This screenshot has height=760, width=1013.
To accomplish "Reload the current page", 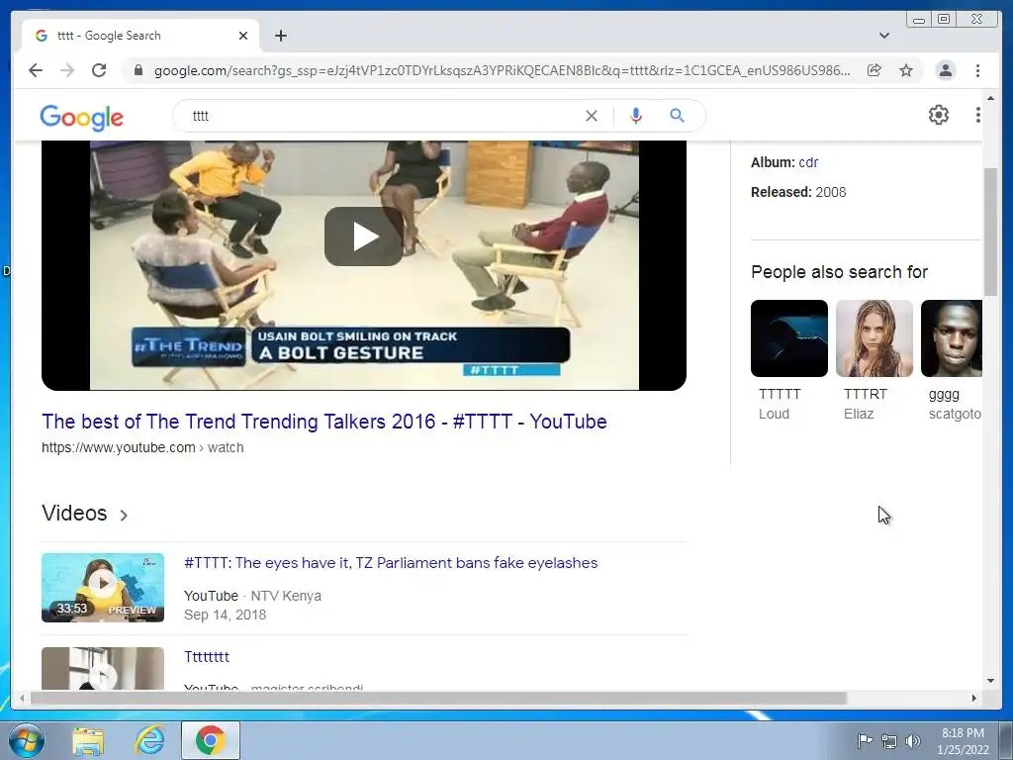I will (x=99, y=70).
